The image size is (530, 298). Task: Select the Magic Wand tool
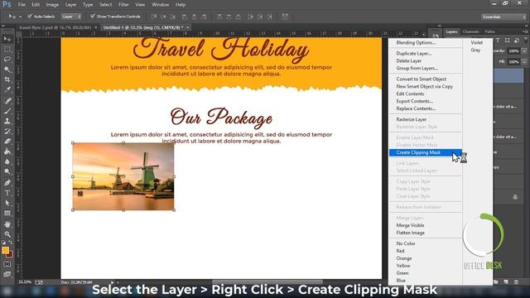click(7, 70)
